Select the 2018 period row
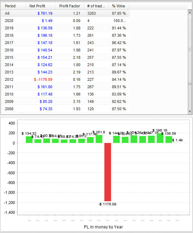This screenshot has width=193, height=233. pyautogui.click(x=65, y=35)
